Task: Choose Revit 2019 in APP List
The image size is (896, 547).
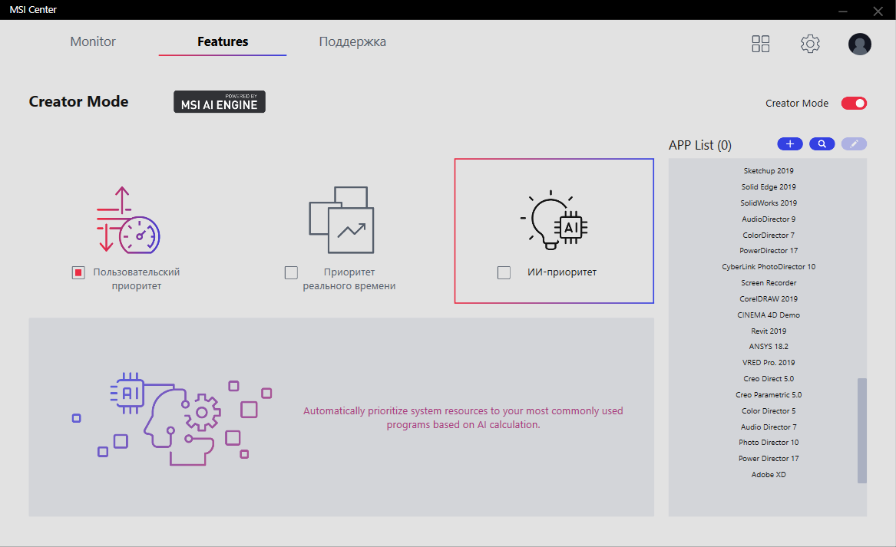Action: click(x=768, y=331)
